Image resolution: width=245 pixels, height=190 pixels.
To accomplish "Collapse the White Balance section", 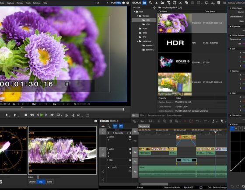I will pyautogui.click(x=230, y=35).
